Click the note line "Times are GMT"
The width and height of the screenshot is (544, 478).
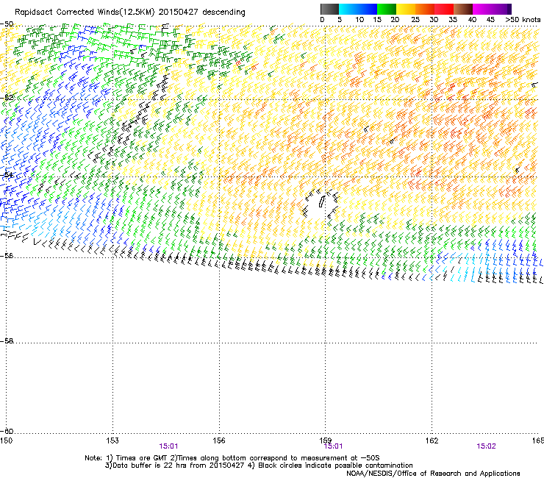coord(232,458)
